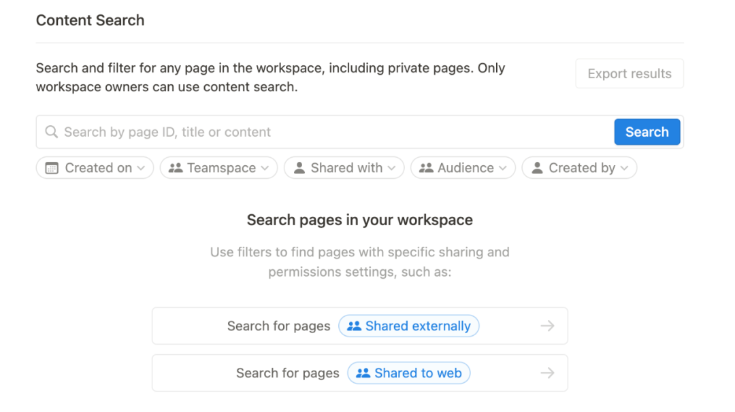The image size is (735, 412).
Task: Click people icon in Shared to web tag
Action: (x=363, y=373)
